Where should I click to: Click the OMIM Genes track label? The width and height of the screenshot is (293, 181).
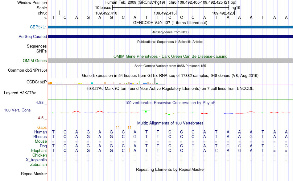(x=35, y=61)
